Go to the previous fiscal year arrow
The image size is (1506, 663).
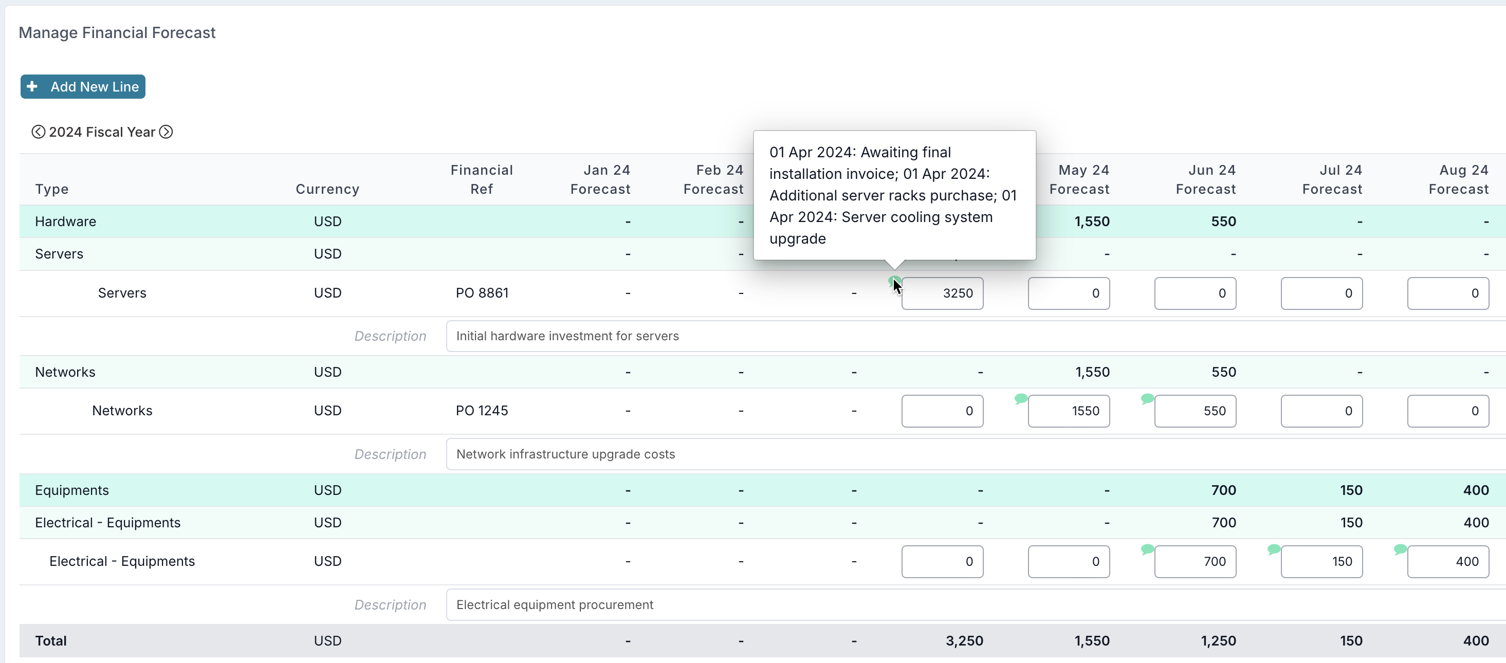click(x=38, y=132)
